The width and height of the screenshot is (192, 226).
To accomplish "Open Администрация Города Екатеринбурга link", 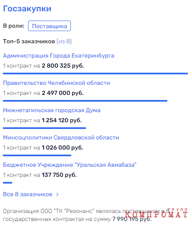I will [59, 56].
